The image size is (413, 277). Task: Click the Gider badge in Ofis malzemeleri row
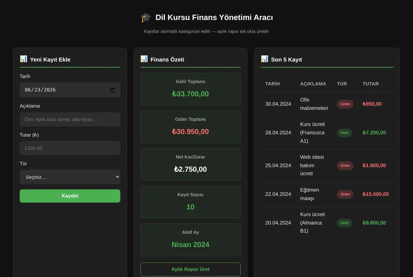click(345, 104)
